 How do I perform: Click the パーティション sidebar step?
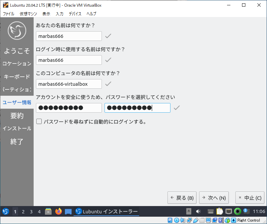(17, 89)
